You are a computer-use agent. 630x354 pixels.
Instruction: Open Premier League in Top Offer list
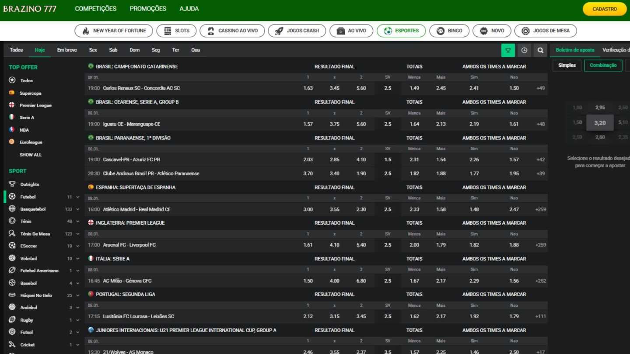coord(35,105)
